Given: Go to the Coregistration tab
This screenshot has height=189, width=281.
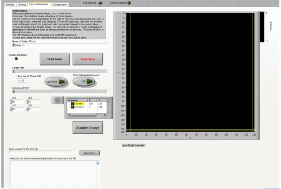Looking at the screenshot, I should 59,4.
